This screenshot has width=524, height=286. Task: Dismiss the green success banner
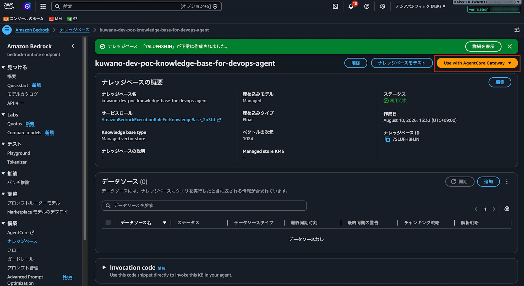pyautogui.click(x=510, y=46)
